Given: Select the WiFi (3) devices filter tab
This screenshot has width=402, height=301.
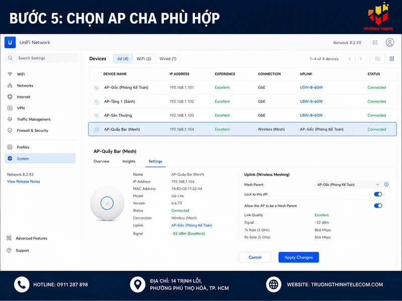Looking at the screenshot, I should point(144,59).
